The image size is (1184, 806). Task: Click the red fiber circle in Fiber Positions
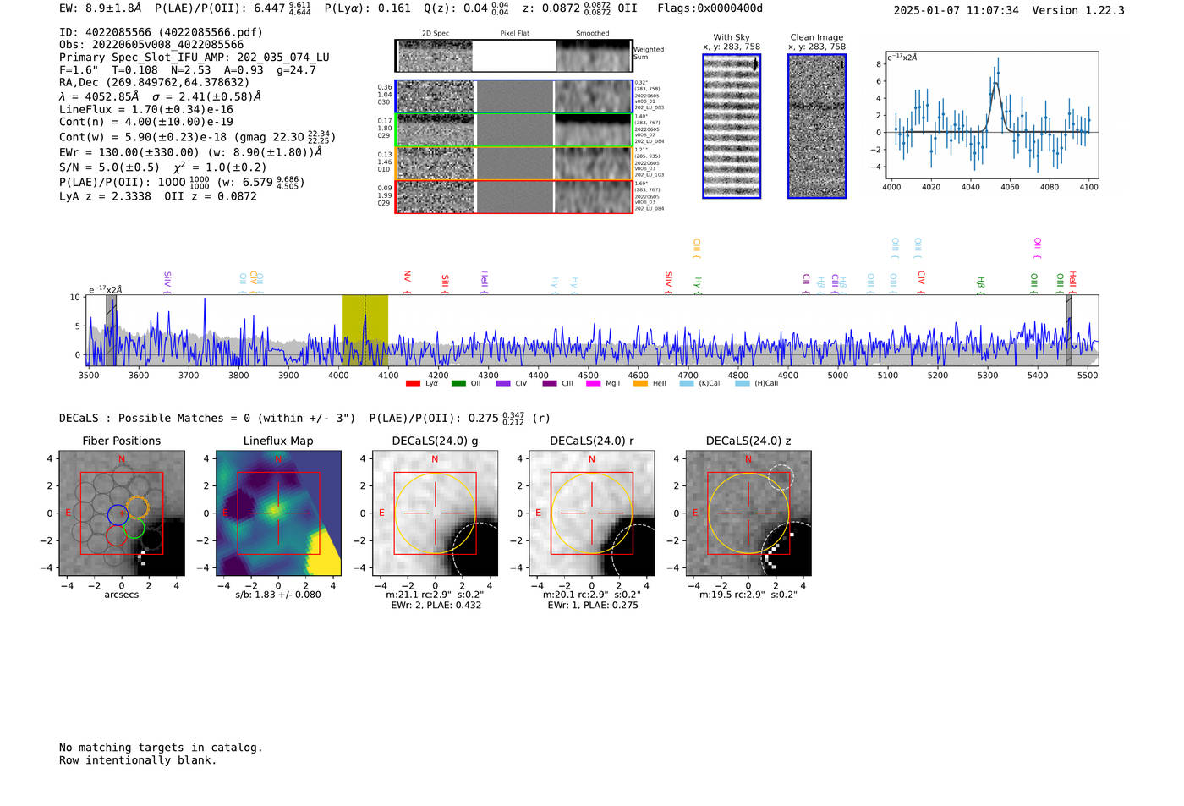(x=117, y=536)
